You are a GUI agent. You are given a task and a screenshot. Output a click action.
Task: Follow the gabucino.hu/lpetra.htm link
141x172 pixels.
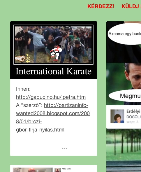[x=51, y=97]
